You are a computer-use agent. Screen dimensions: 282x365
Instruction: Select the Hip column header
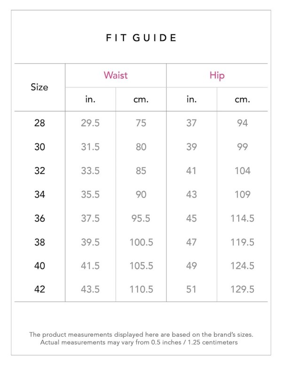click(x=217, y=76)
